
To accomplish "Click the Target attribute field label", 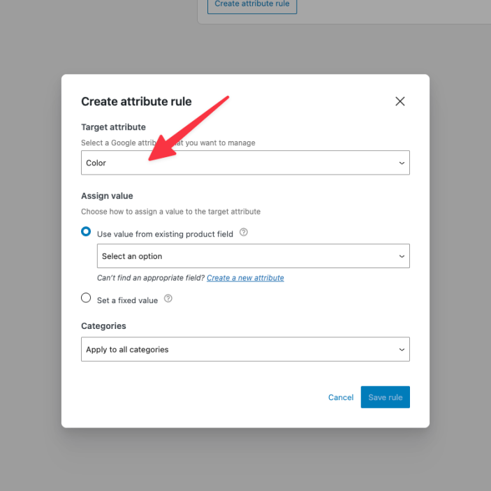I will coord(113,127).
